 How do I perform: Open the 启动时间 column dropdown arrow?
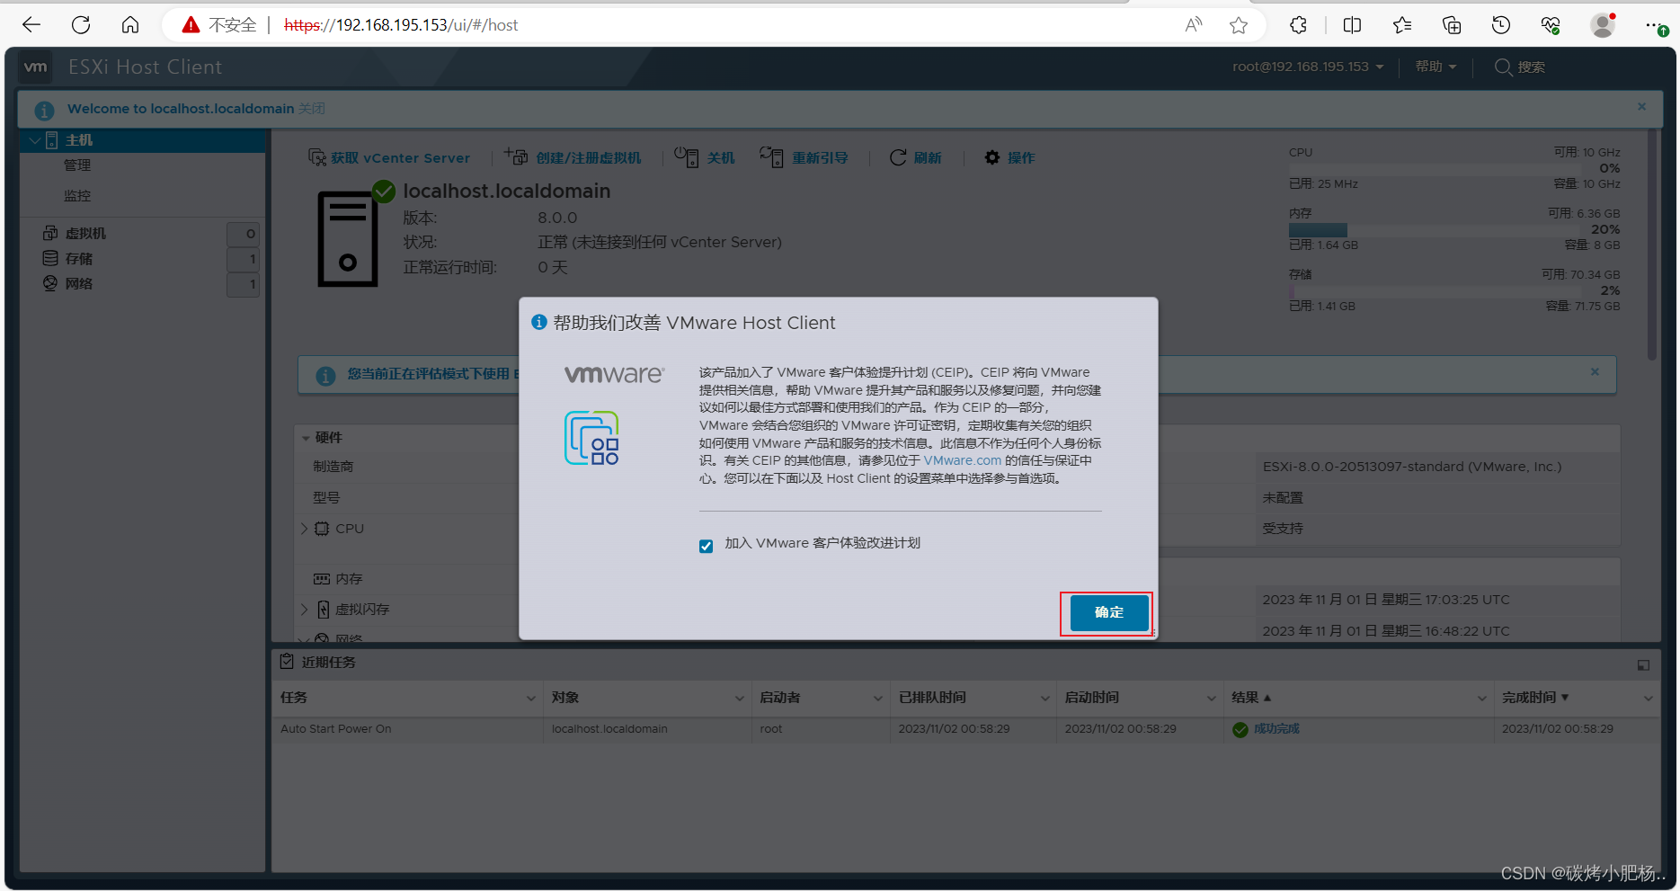click(x=1211, y=699)
